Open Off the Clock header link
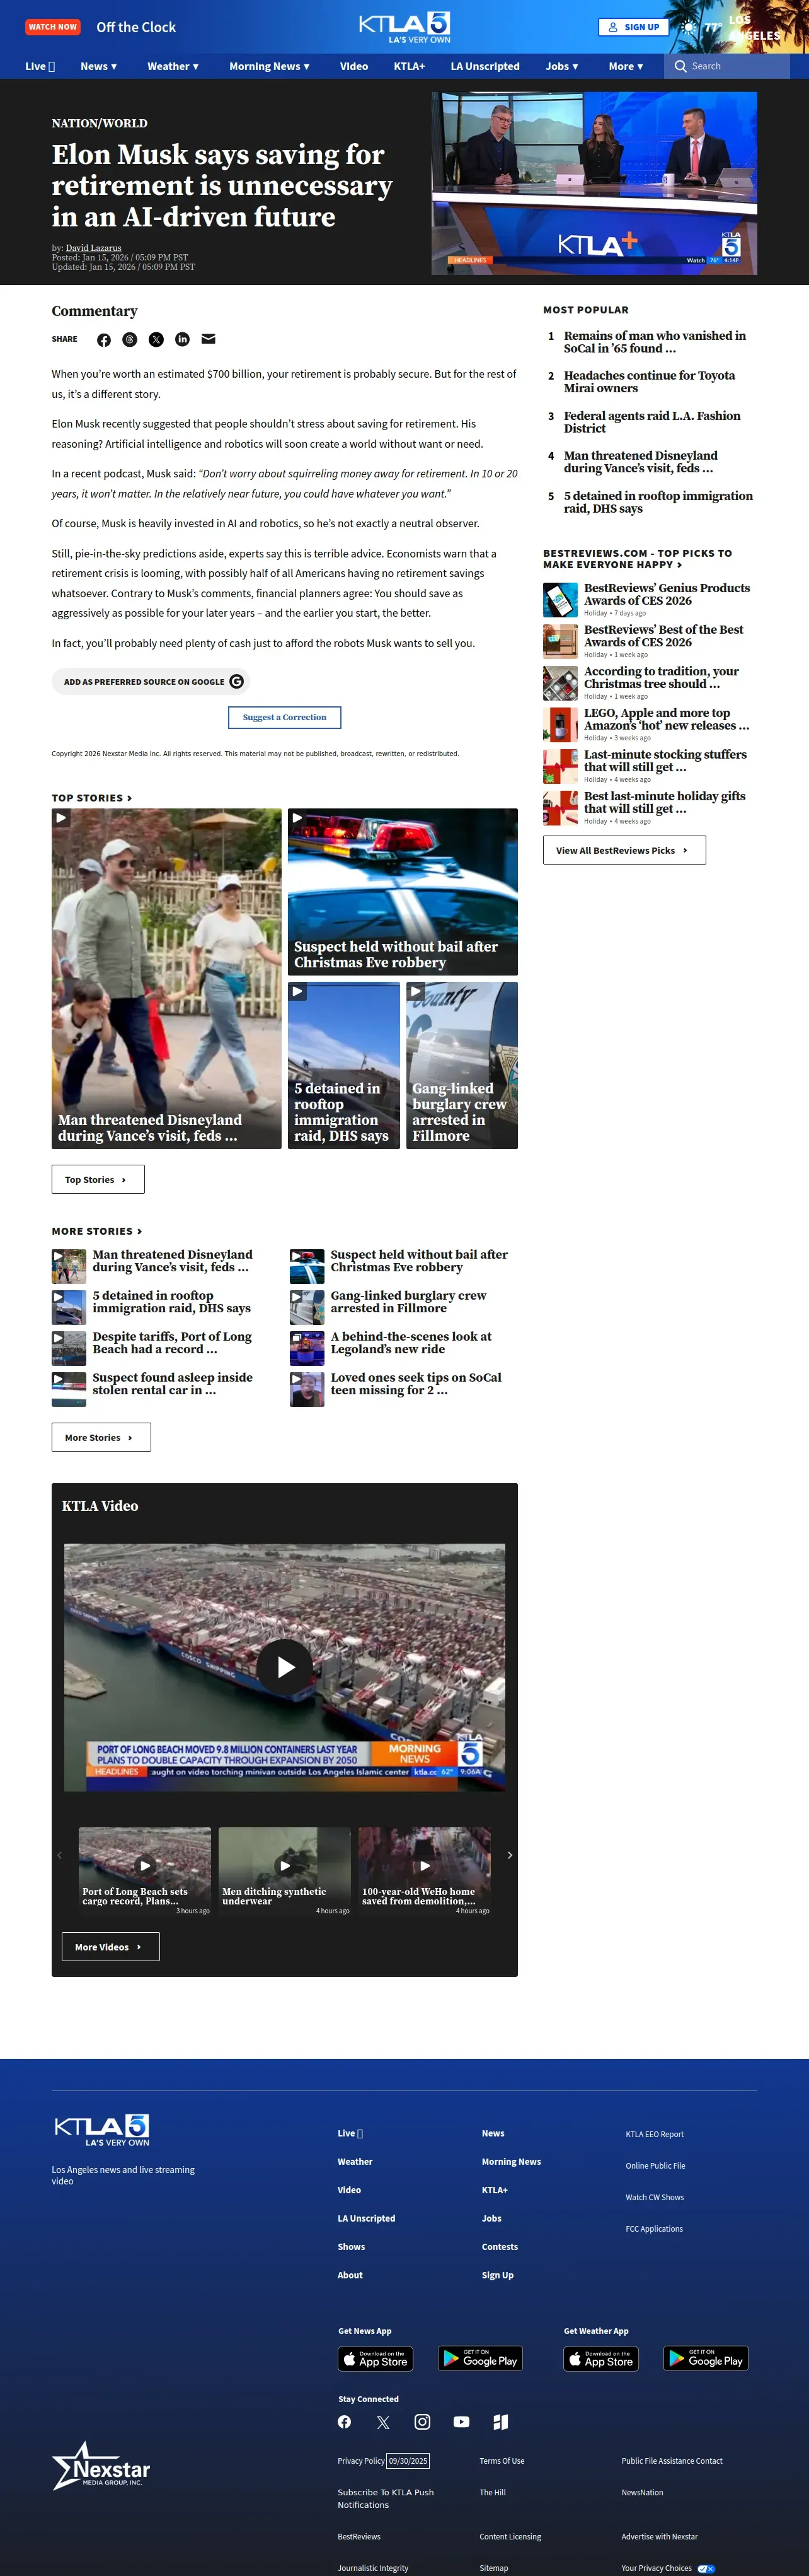Screen dimensions: 809x2576 [136, 27]
